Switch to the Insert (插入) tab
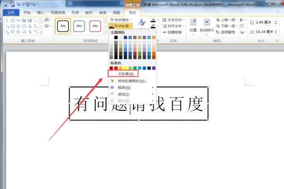 (40, 12)
